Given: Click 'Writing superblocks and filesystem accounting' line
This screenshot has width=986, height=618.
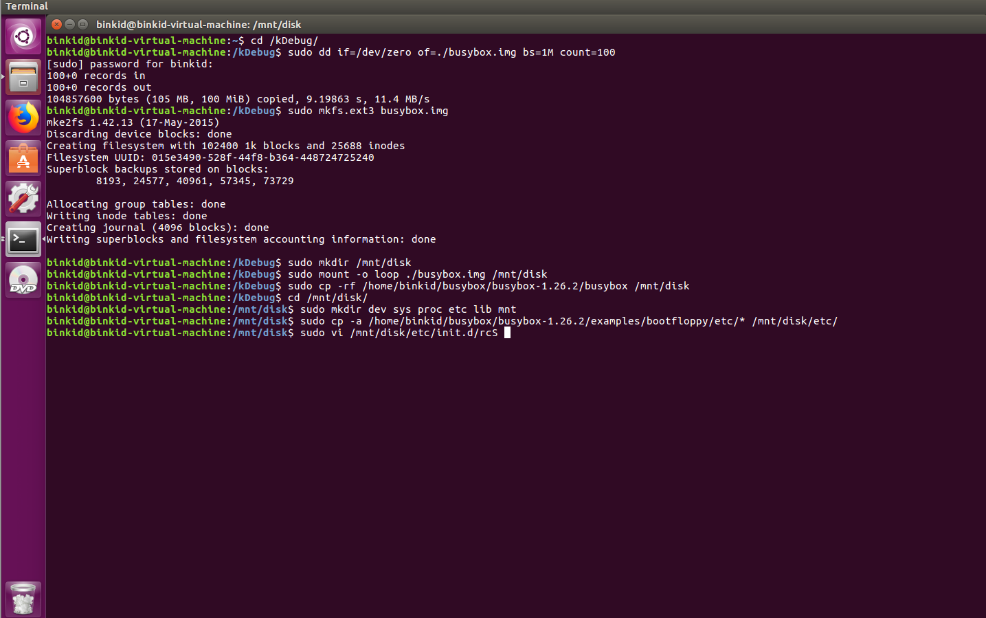Looking at the screenshot, I should pyautogui.click(x=241, y=239).
